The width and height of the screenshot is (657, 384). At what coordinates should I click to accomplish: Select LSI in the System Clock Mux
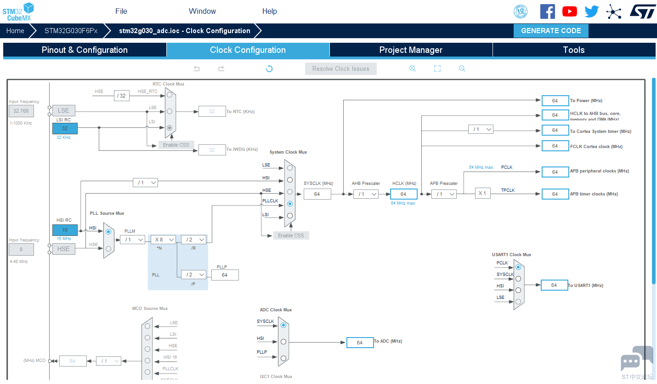290,216
